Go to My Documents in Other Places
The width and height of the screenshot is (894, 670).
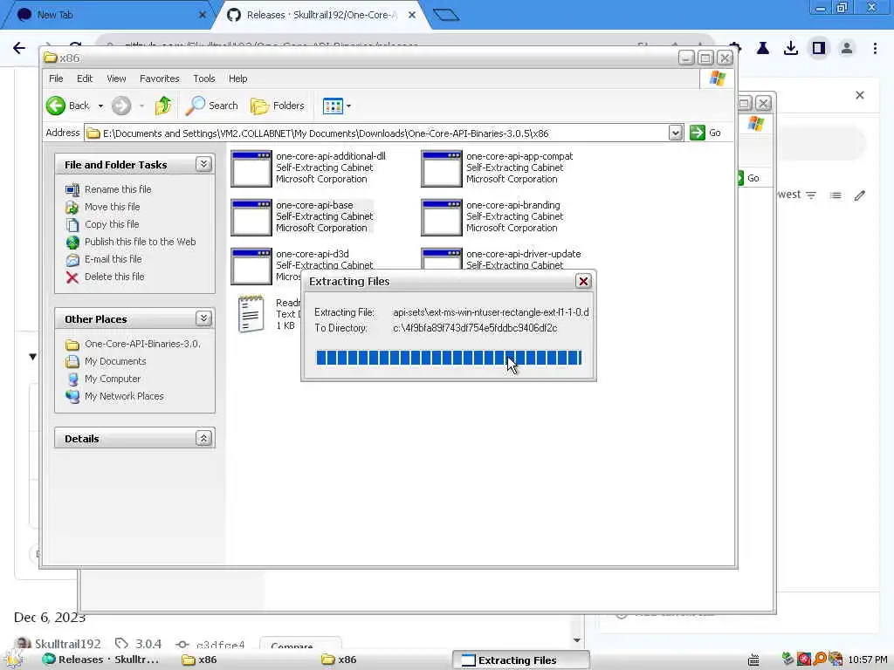tap(115, 361)
